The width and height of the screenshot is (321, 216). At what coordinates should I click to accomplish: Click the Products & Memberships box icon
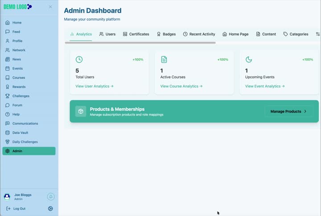pyautogui.click(x=81, y=112)
